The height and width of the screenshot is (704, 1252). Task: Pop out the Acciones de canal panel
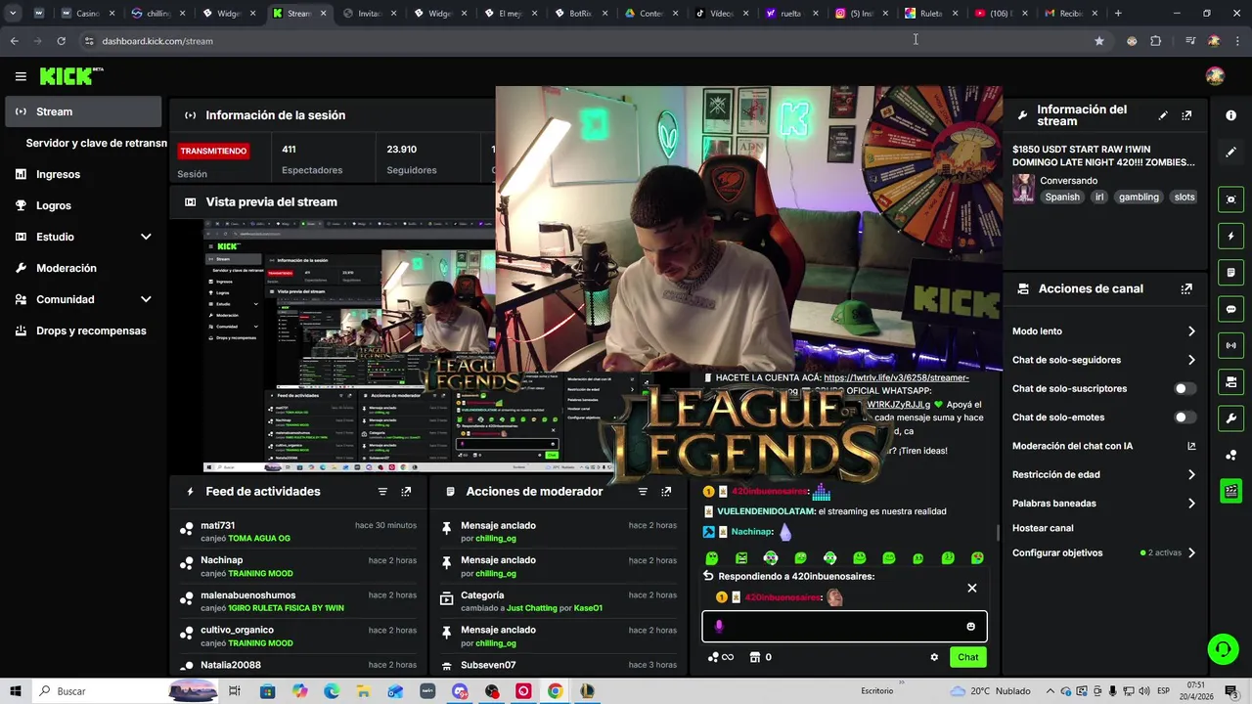[1186, 289]
